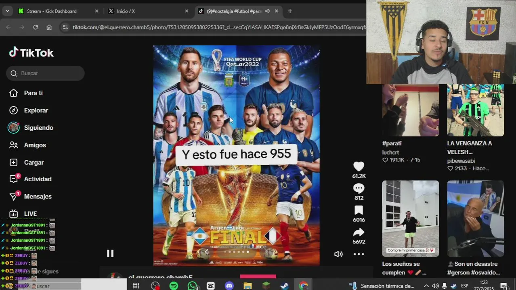Open WhatsApp from the taskbar
Screen dimensions: 516x290
pos(193,286)
